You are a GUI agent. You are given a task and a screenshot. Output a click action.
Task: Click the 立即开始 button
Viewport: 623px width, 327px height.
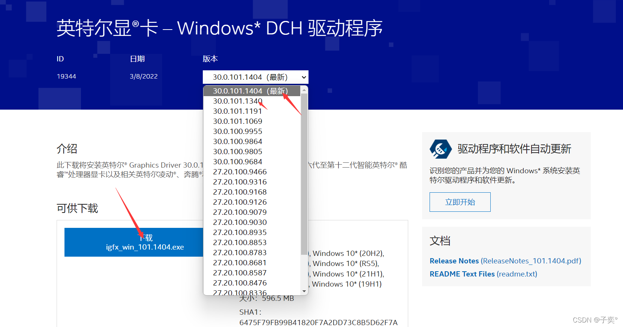click(460, 202)
